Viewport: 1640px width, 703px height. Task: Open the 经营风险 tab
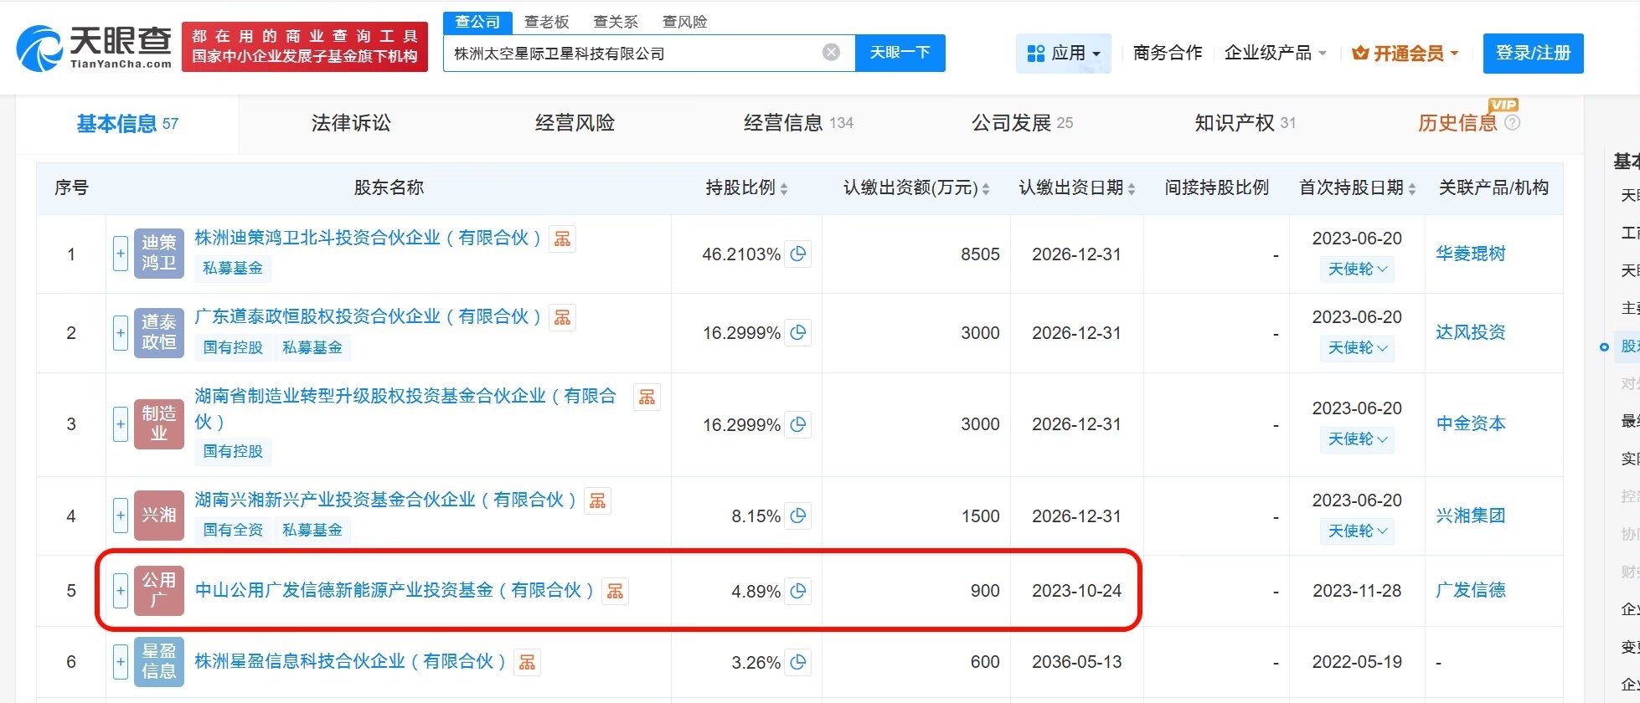coord(575,123)
